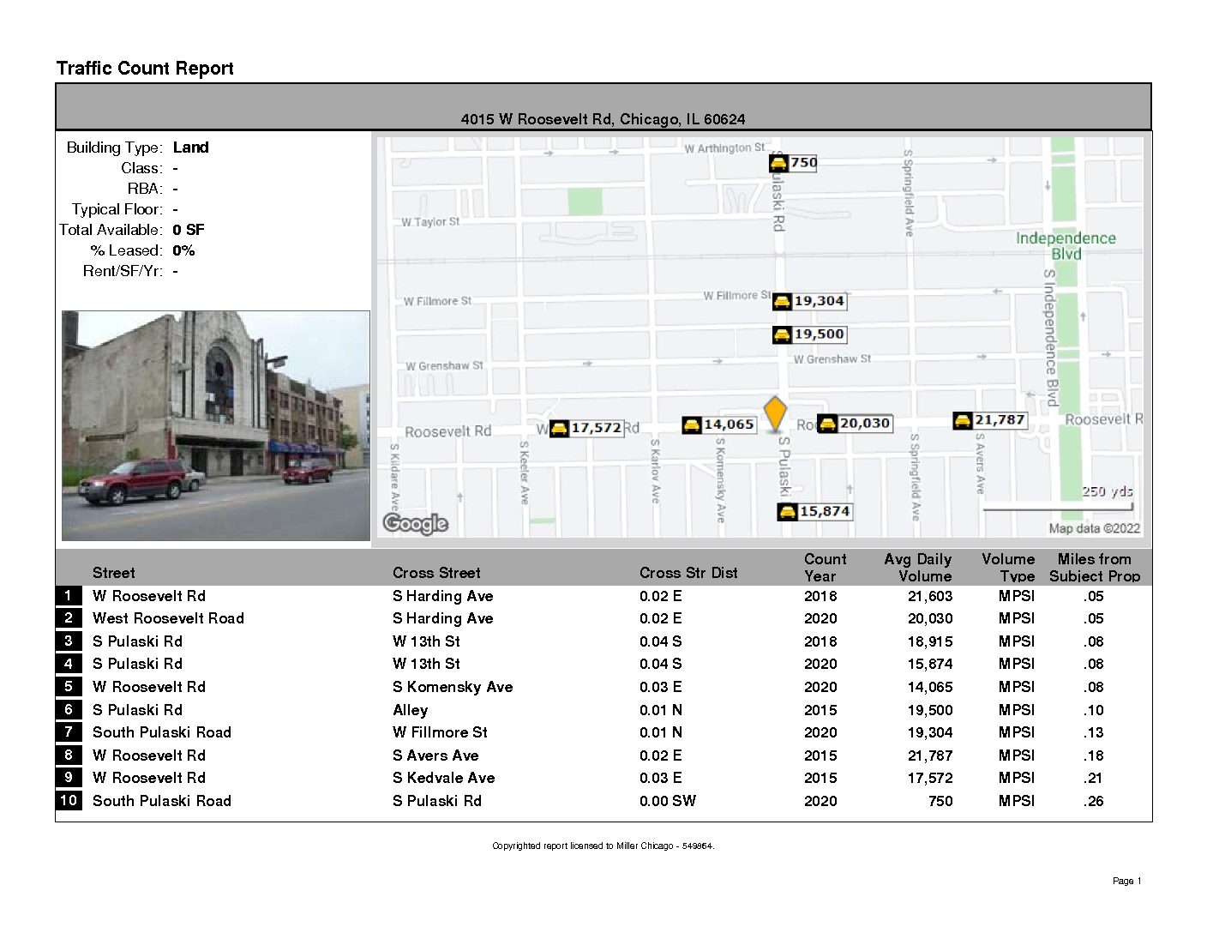This screenshot has height=933, width=1207.
Task: Click the Traffic Count Report heading
Action: pyautogui.click(x=145, y=69)
